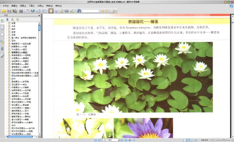The height and width of the screenshot is (142, 234).
Task: Open the page number dropdown
Action: coord(119,140)
